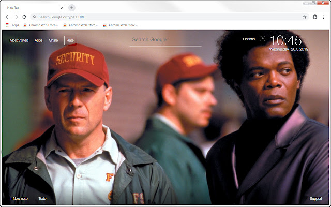Click the address bar search field
Image resolution: width=331 pixels, height=207 pixels.
pos(169,17)
